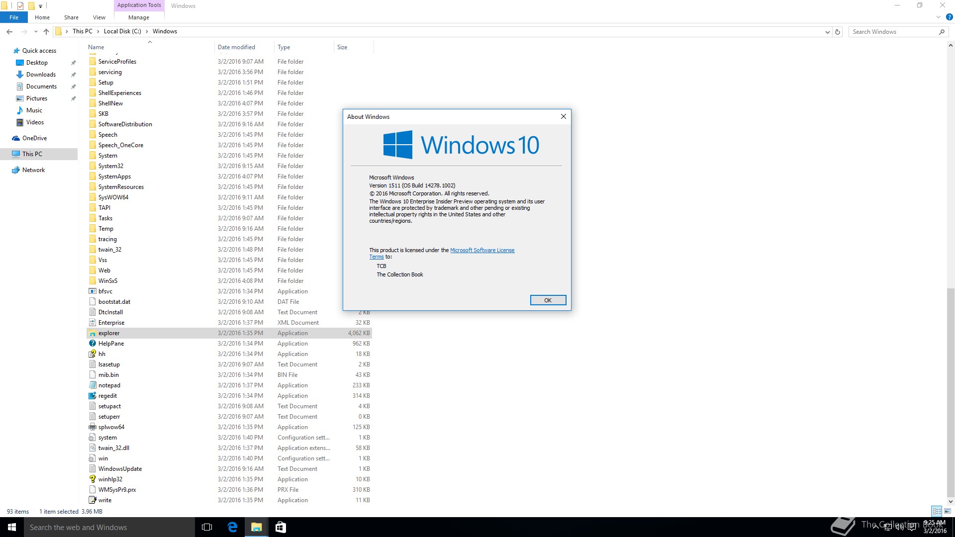The height and width of the screenshot is (537, 955).
Task: Open the regedit application icon
Action: point(92,396)
